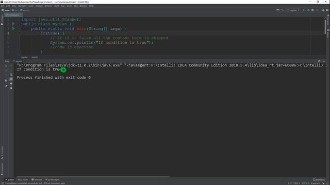
Task: Open the Window menu
Action: (x=84, y=6)
